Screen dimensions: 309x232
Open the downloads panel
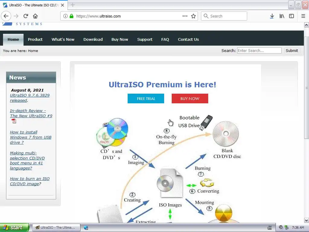tap(272, 16)
